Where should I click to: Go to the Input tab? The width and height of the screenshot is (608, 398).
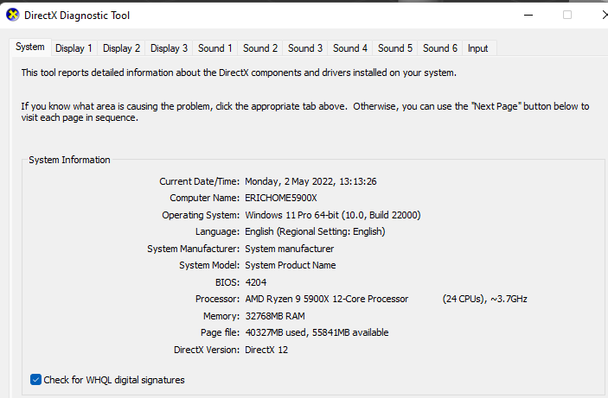(478, 48)
